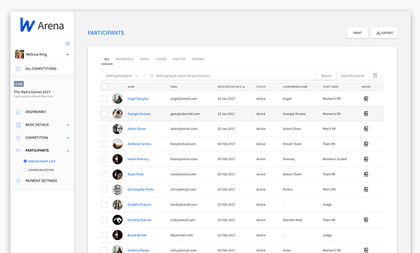Check the Rosie Pratt row checkbox

(105, 174)
